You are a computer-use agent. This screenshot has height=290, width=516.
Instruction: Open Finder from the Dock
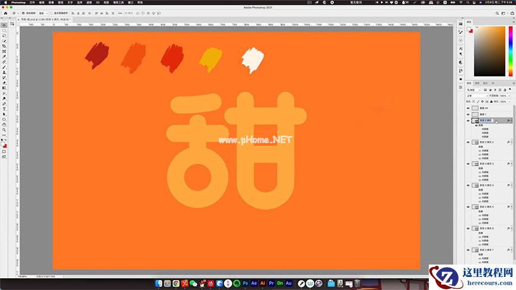tap(158, 283)
